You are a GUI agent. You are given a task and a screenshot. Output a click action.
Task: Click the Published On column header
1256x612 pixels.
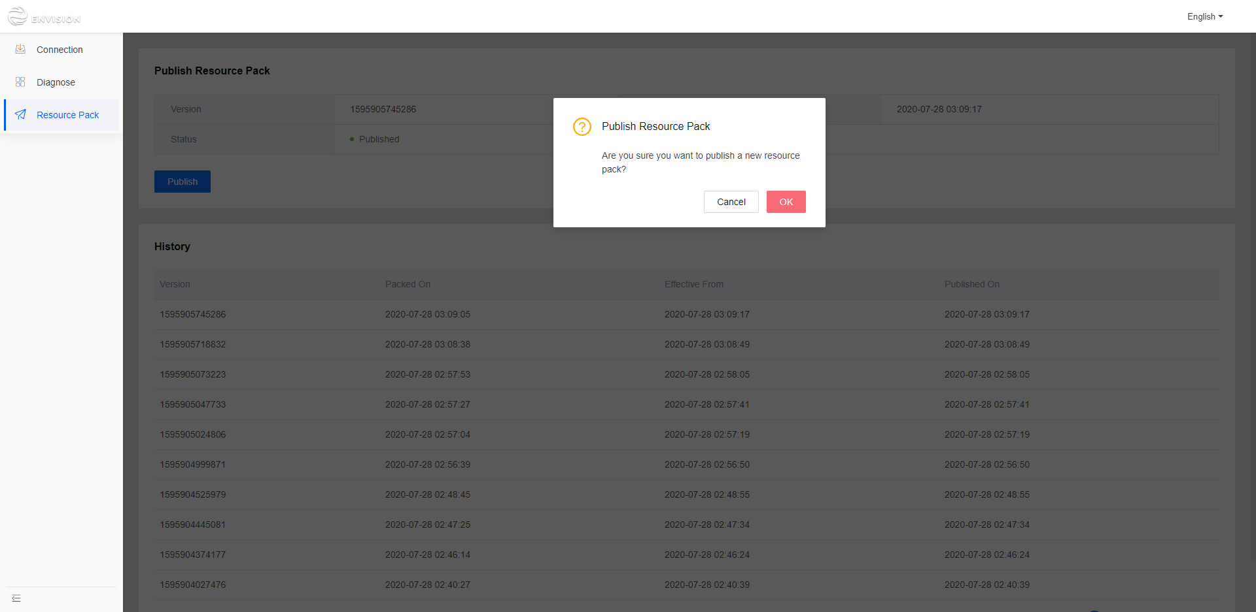pos(971,285)
